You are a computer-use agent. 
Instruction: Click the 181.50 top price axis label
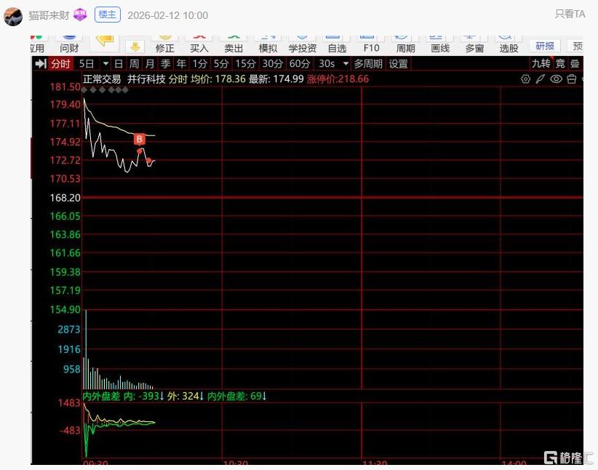(x=65, y=87)
